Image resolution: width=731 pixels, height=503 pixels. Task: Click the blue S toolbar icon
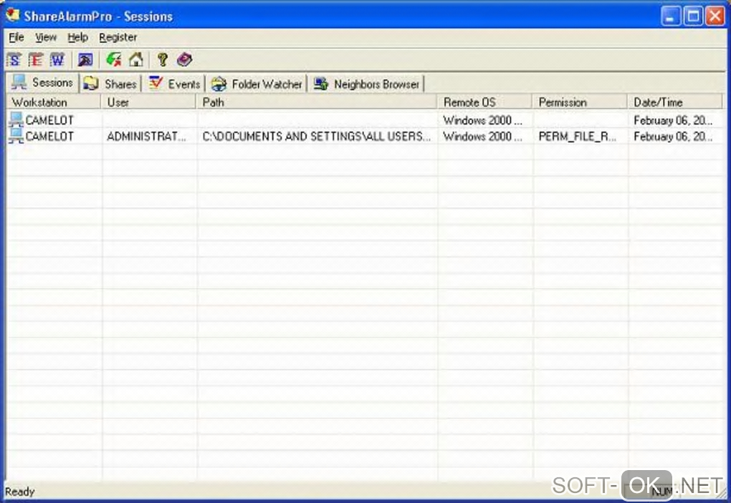coord(14,59)
